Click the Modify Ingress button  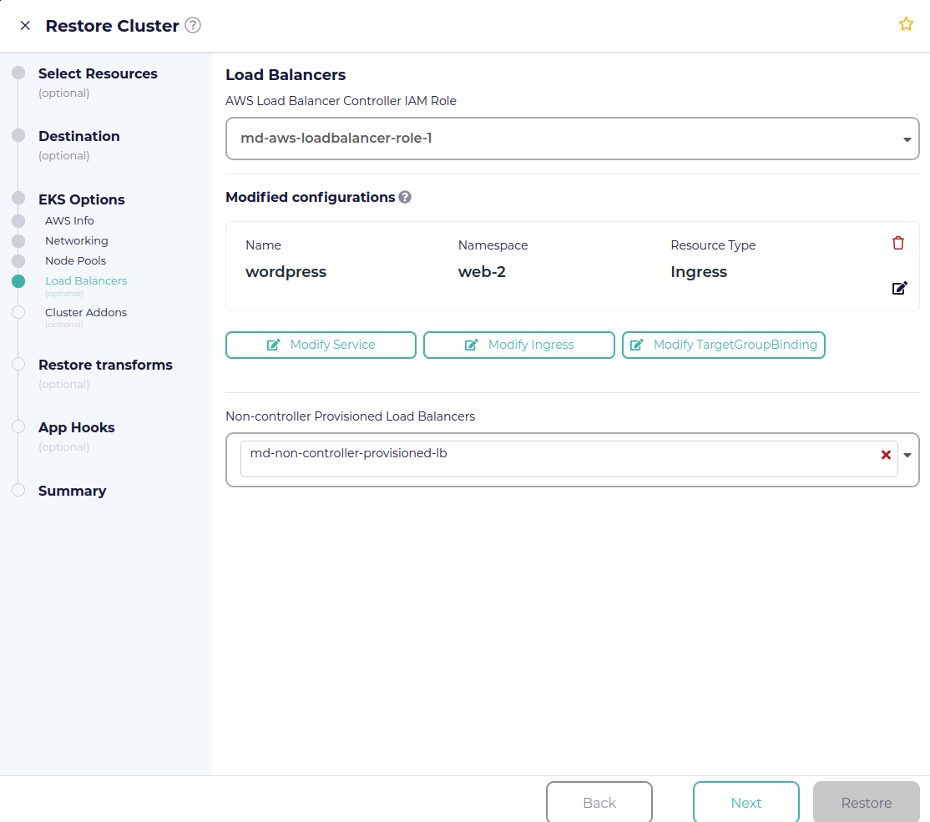518,345
